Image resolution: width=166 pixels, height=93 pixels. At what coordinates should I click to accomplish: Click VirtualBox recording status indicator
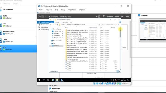[113, 83]
